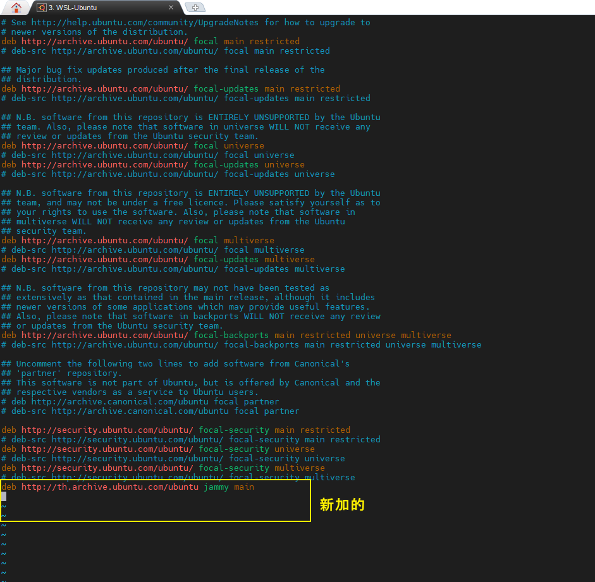The width and height of the screenshot is (595, 582).
Task: Click the deb line ending 'focal universe'
Action: (x=133, y=145)
